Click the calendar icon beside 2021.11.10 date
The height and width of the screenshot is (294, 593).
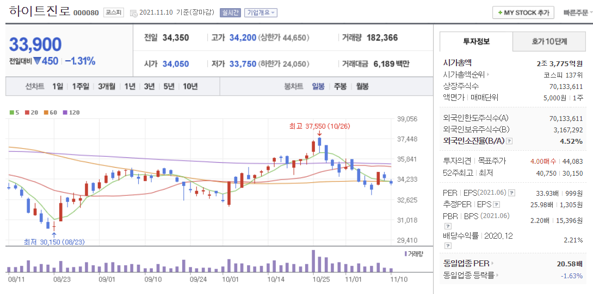pyautogui.click(x=133, y=13)
